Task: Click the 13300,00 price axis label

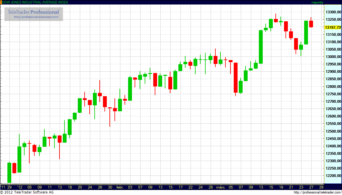Action: point(332,12)
